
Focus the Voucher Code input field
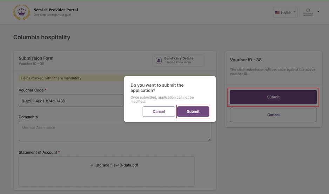click(71, 101)
